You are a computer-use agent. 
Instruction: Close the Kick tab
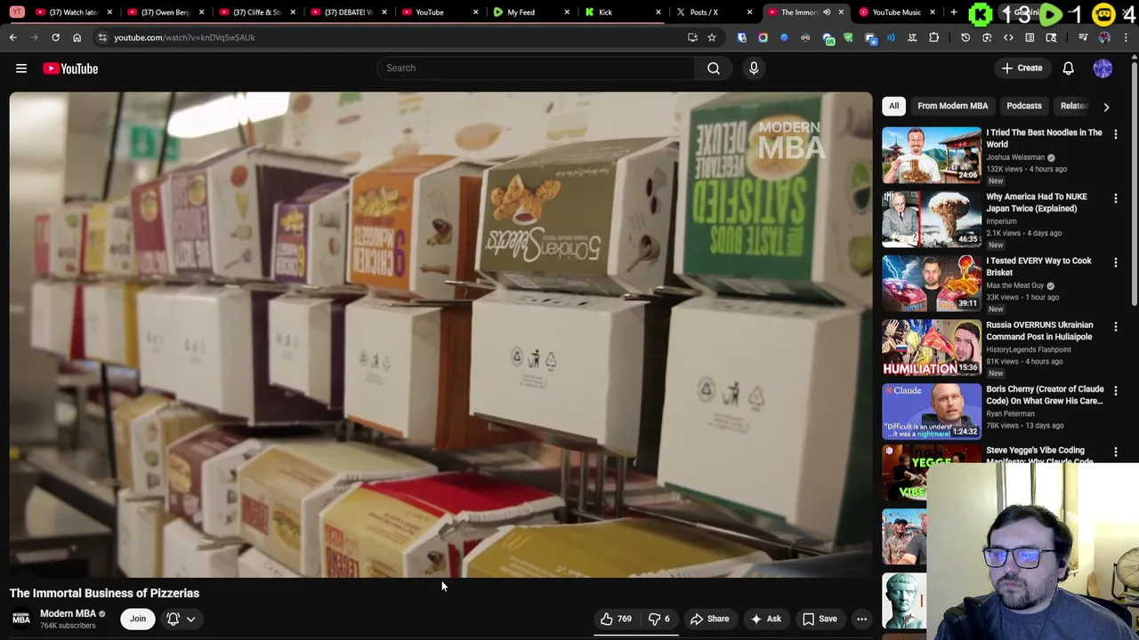(x=658, y=12)
